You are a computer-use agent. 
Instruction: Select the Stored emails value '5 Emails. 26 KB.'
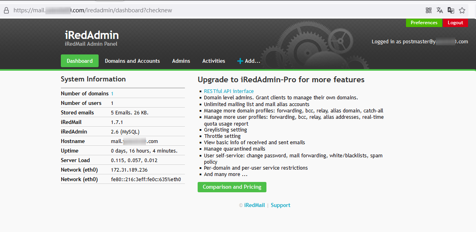coord(130,112)
